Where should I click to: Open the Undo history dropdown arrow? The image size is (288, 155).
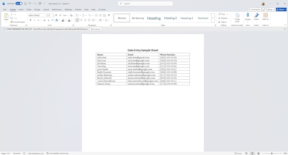32,4
